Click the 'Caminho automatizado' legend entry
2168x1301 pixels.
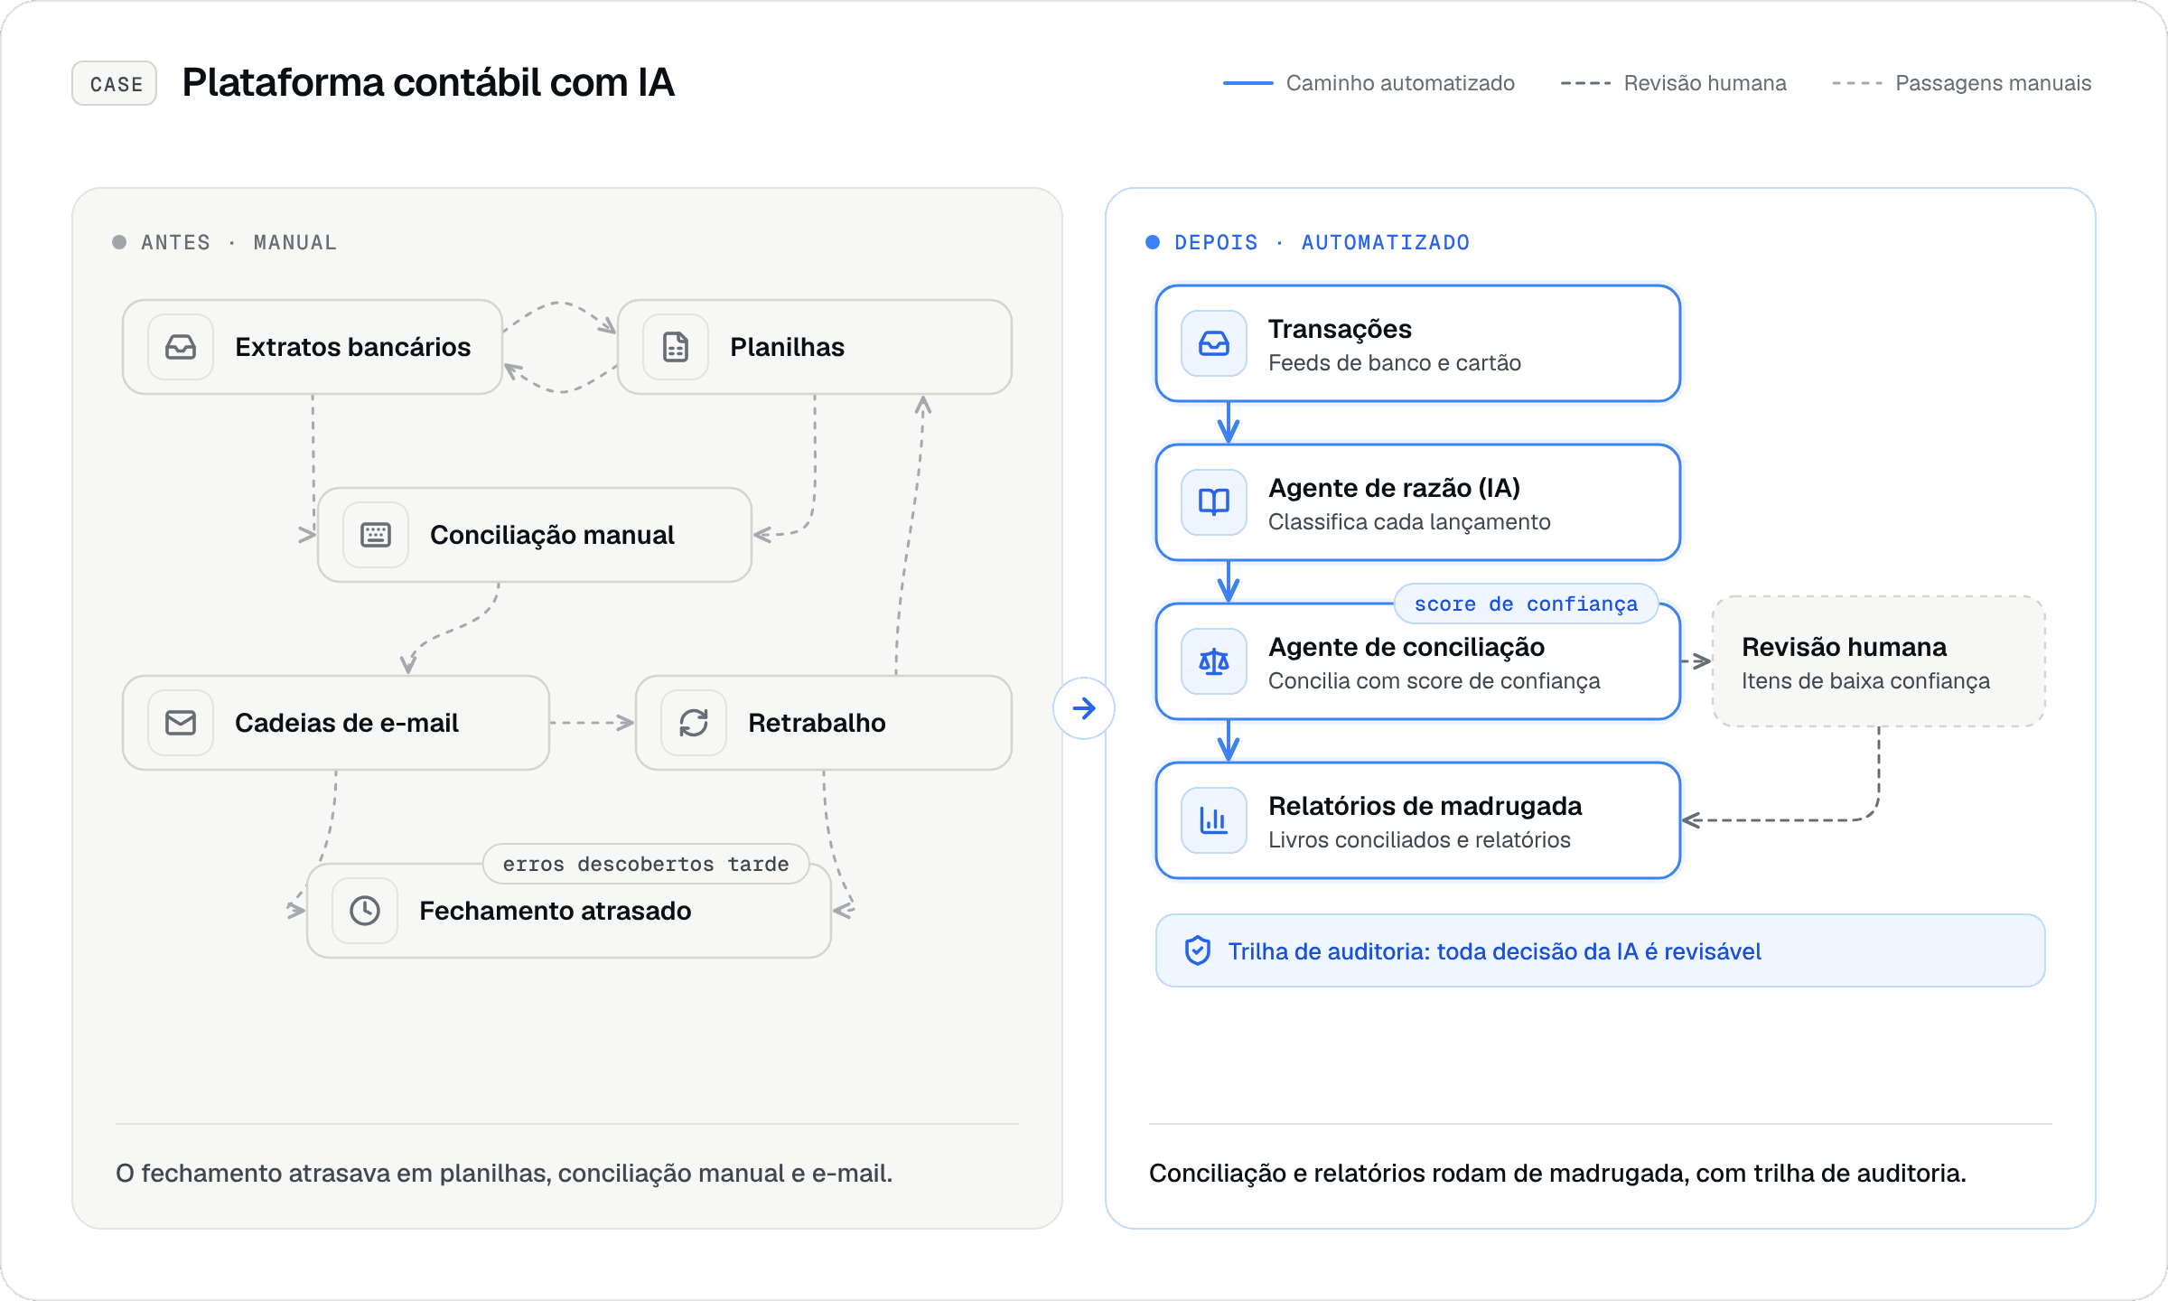tap(1369, 83)
